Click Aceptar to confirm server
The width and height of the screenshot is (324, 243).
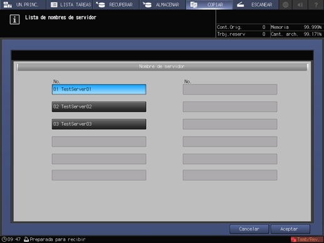tap(290, 229)
